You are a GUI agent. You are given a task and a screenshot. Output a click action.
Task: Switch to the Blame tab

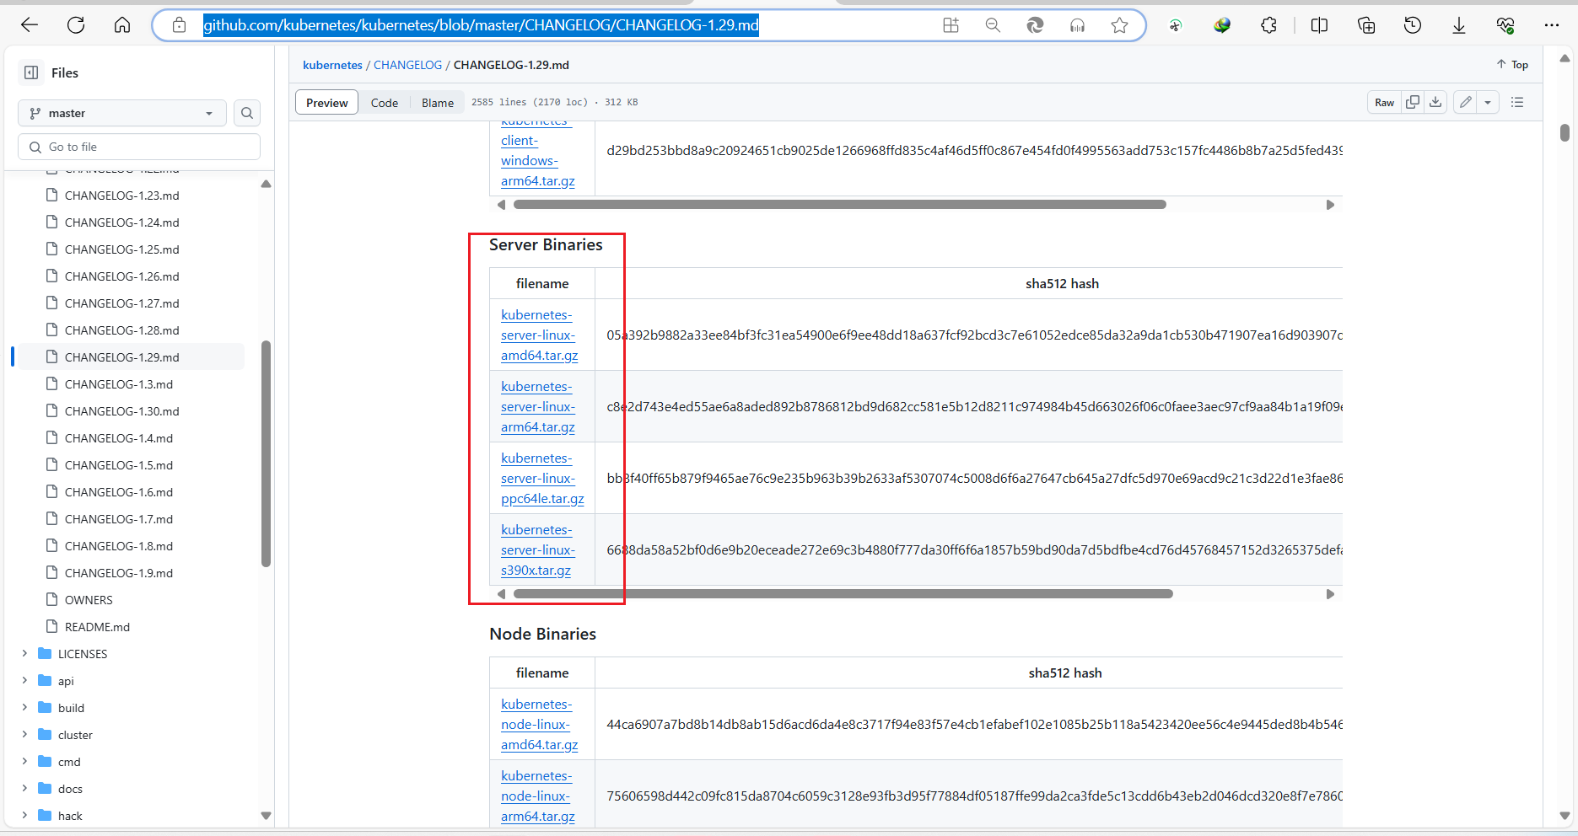[x=438, y=103]
